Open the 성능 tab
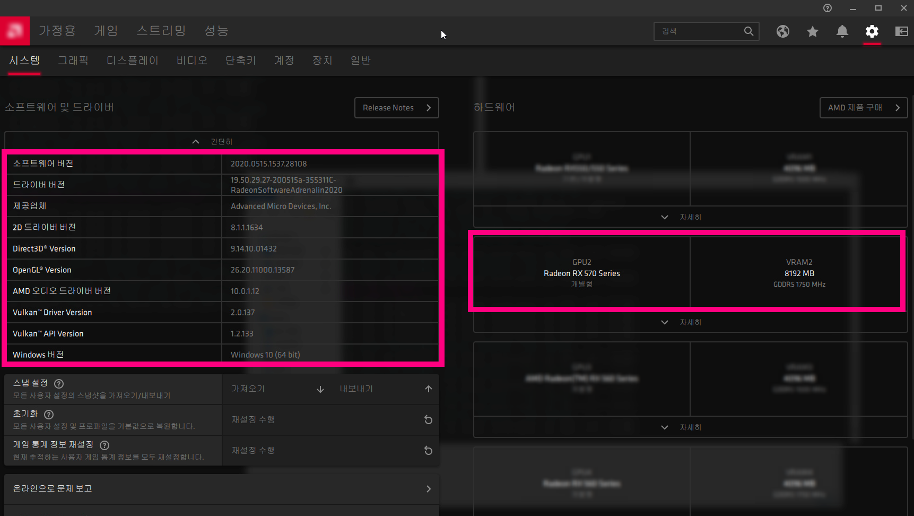The width and height of the screenshot is (914, 516). tap(216, 31)
